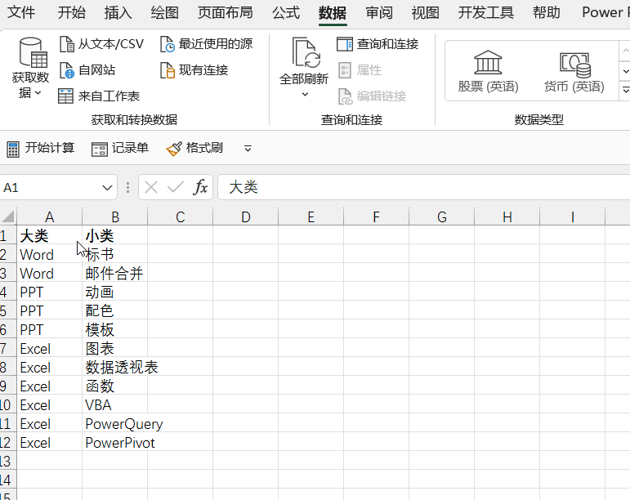Select PPT cell in row 4
This screenshot has height=500, width=630.
[49, 292]
